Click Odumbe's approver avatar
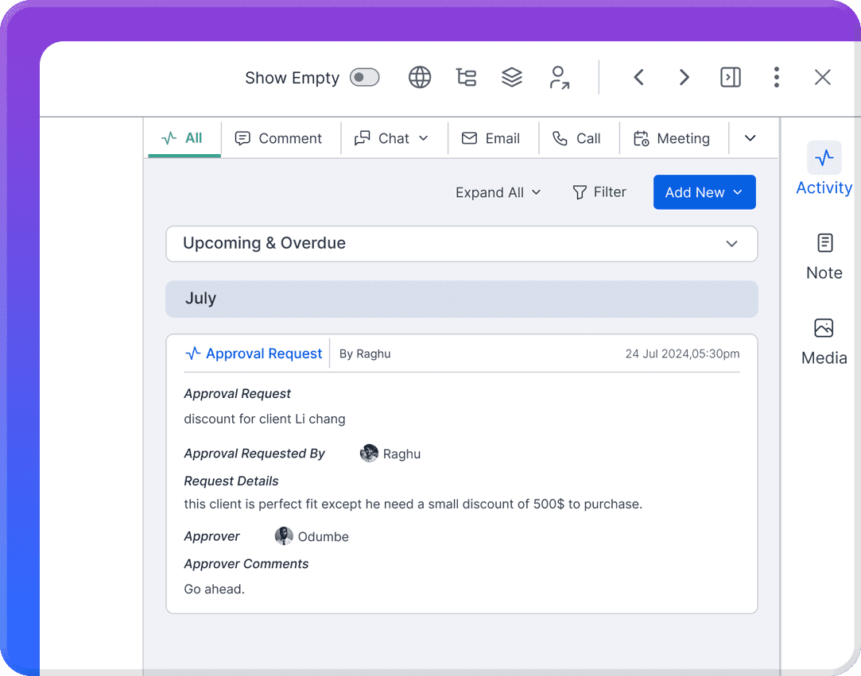The height and width of the screenshot is (676, 861). [284, 536]
